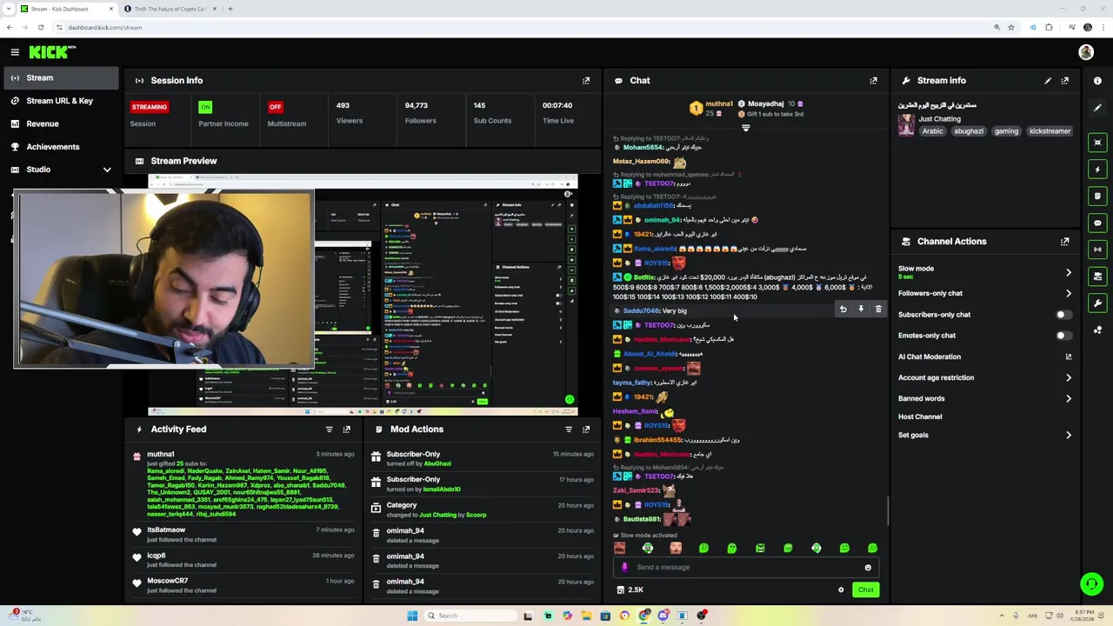Toggle Mod Actions note icon in right sidebar
The image size is (1113, 626).
click(x=1097, y=196)
